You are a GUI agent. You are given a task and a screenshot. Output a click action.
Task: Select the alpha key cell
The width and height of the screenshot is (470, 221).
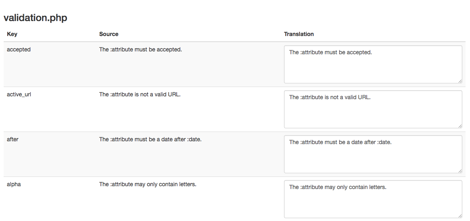[14, 184]
